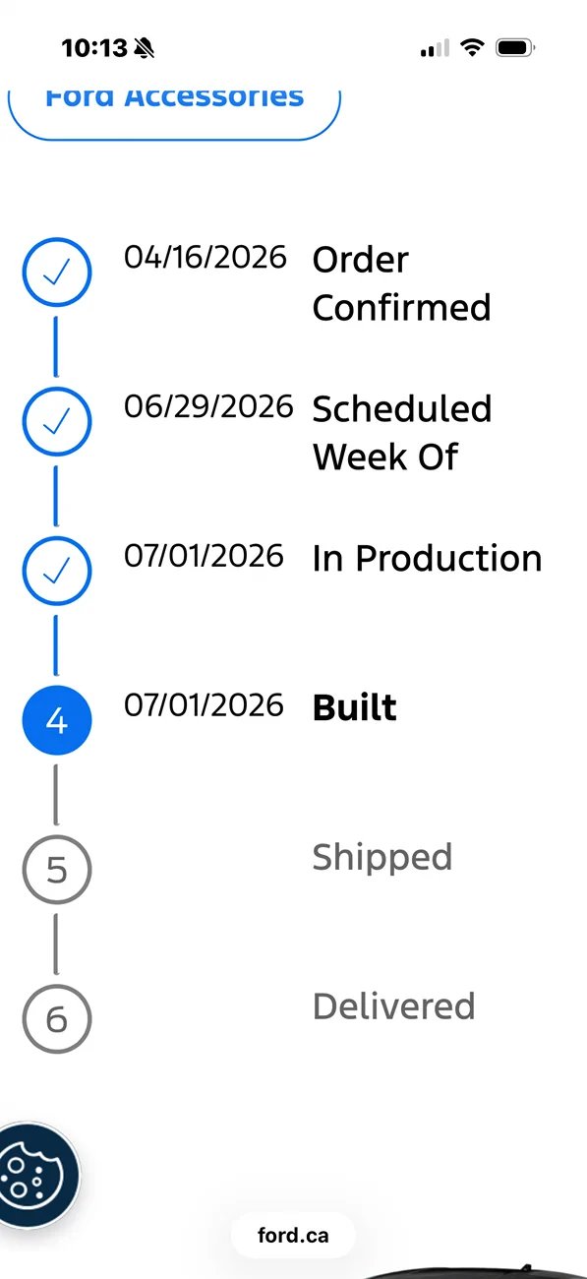Select the filled step 4 circle

tap(57, 721)
